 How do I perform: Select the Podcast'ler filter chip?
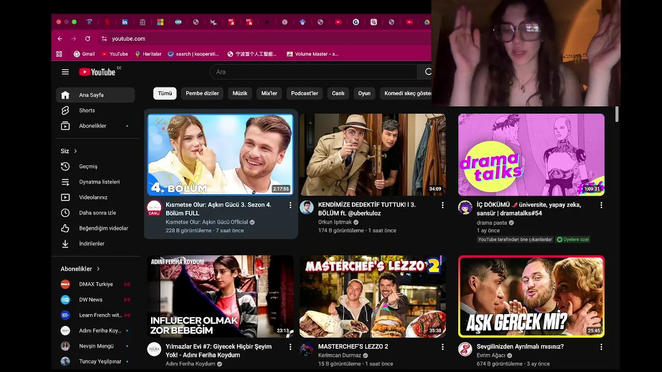pyautogui.click(x=305, y=94)
